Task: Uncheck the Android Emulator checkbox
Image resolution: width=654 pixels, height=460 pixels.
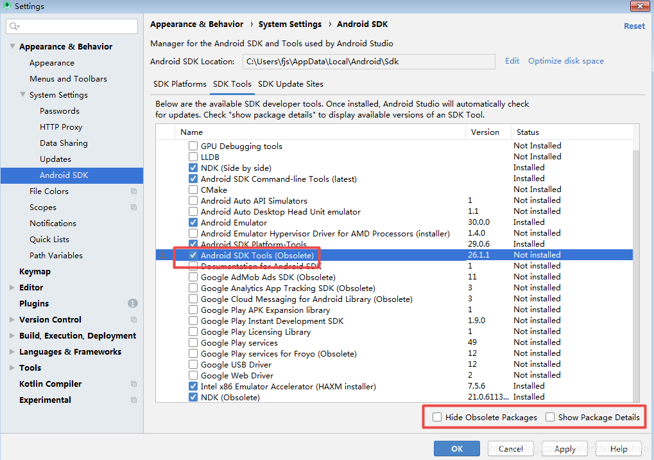Action: 193,222
